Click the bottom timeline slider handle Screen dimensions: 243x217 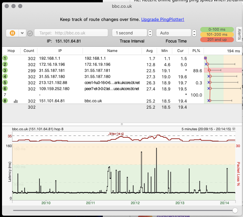[x=235, y=210]
